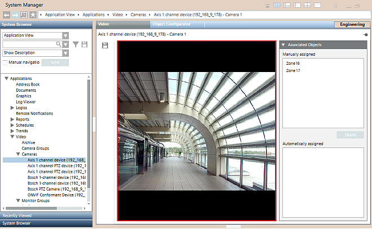Switch to the Object Configurator tab
Screen dimensions: 372x229
(174, 25)
